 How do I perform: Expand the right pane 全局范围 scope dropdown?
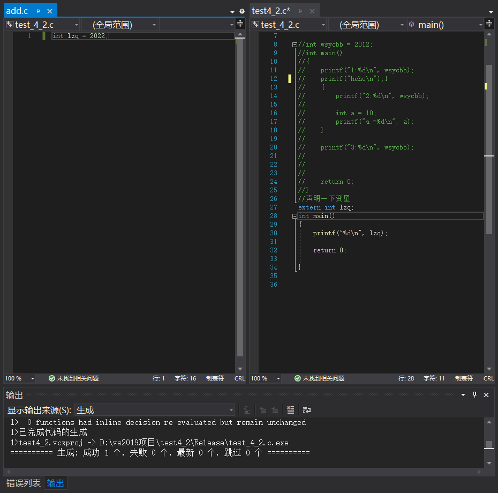[366, 25]
